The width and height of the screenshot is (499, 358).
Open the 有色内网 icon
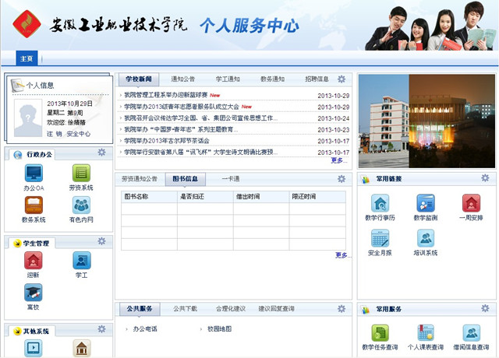(81, 205)
